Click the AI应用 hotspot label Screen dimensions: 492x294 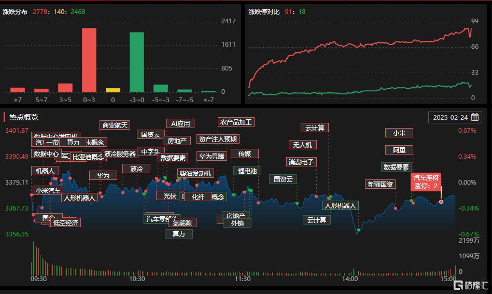pyautogui.click(x=180, y=123)
